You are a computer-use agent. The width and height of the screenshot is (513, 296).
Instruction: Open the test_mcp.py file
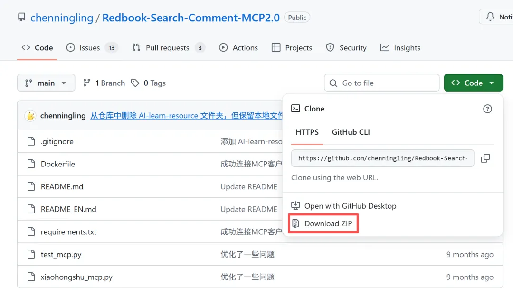(61, 255)
